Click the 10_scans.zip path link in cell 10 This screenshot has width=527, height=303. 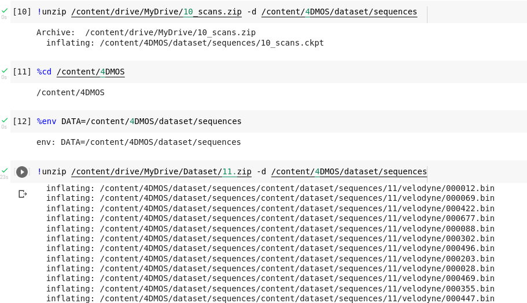pyautogui.click(x=156, y=12)
